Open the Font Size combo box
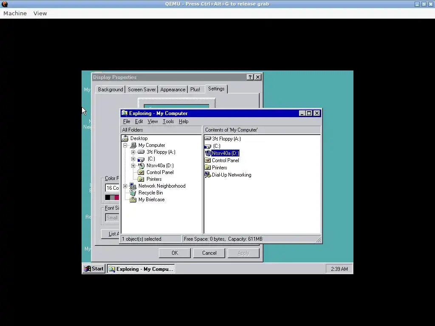This screenshot has height=326, width=435. (x=112, y=218)
